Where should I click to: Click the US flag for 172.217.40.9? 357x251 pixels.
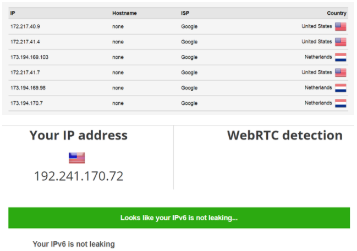click(x=340, y=26)
